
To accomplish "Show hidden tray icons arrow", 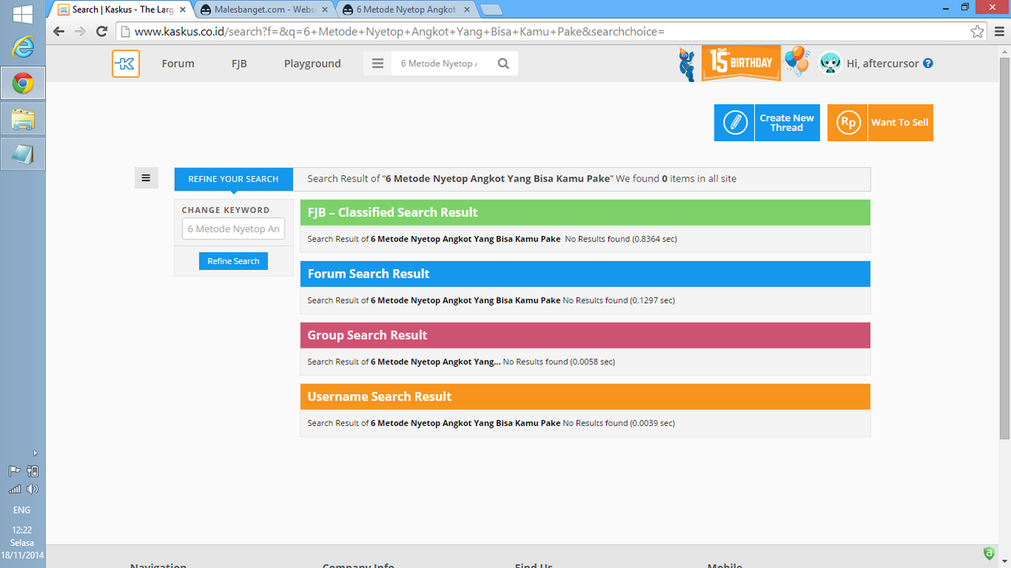I will [x=35, y=453].
